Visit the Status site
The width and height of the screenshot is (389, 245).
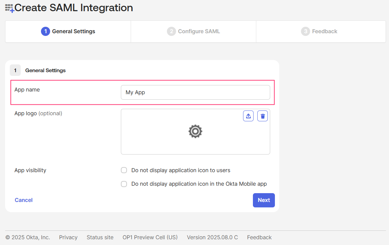(x=100, y=237)
